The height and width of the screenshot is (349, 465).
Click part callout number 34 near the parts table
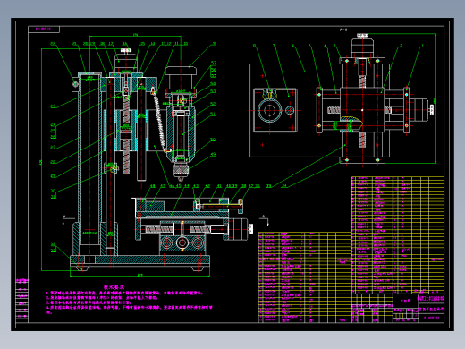284,186
